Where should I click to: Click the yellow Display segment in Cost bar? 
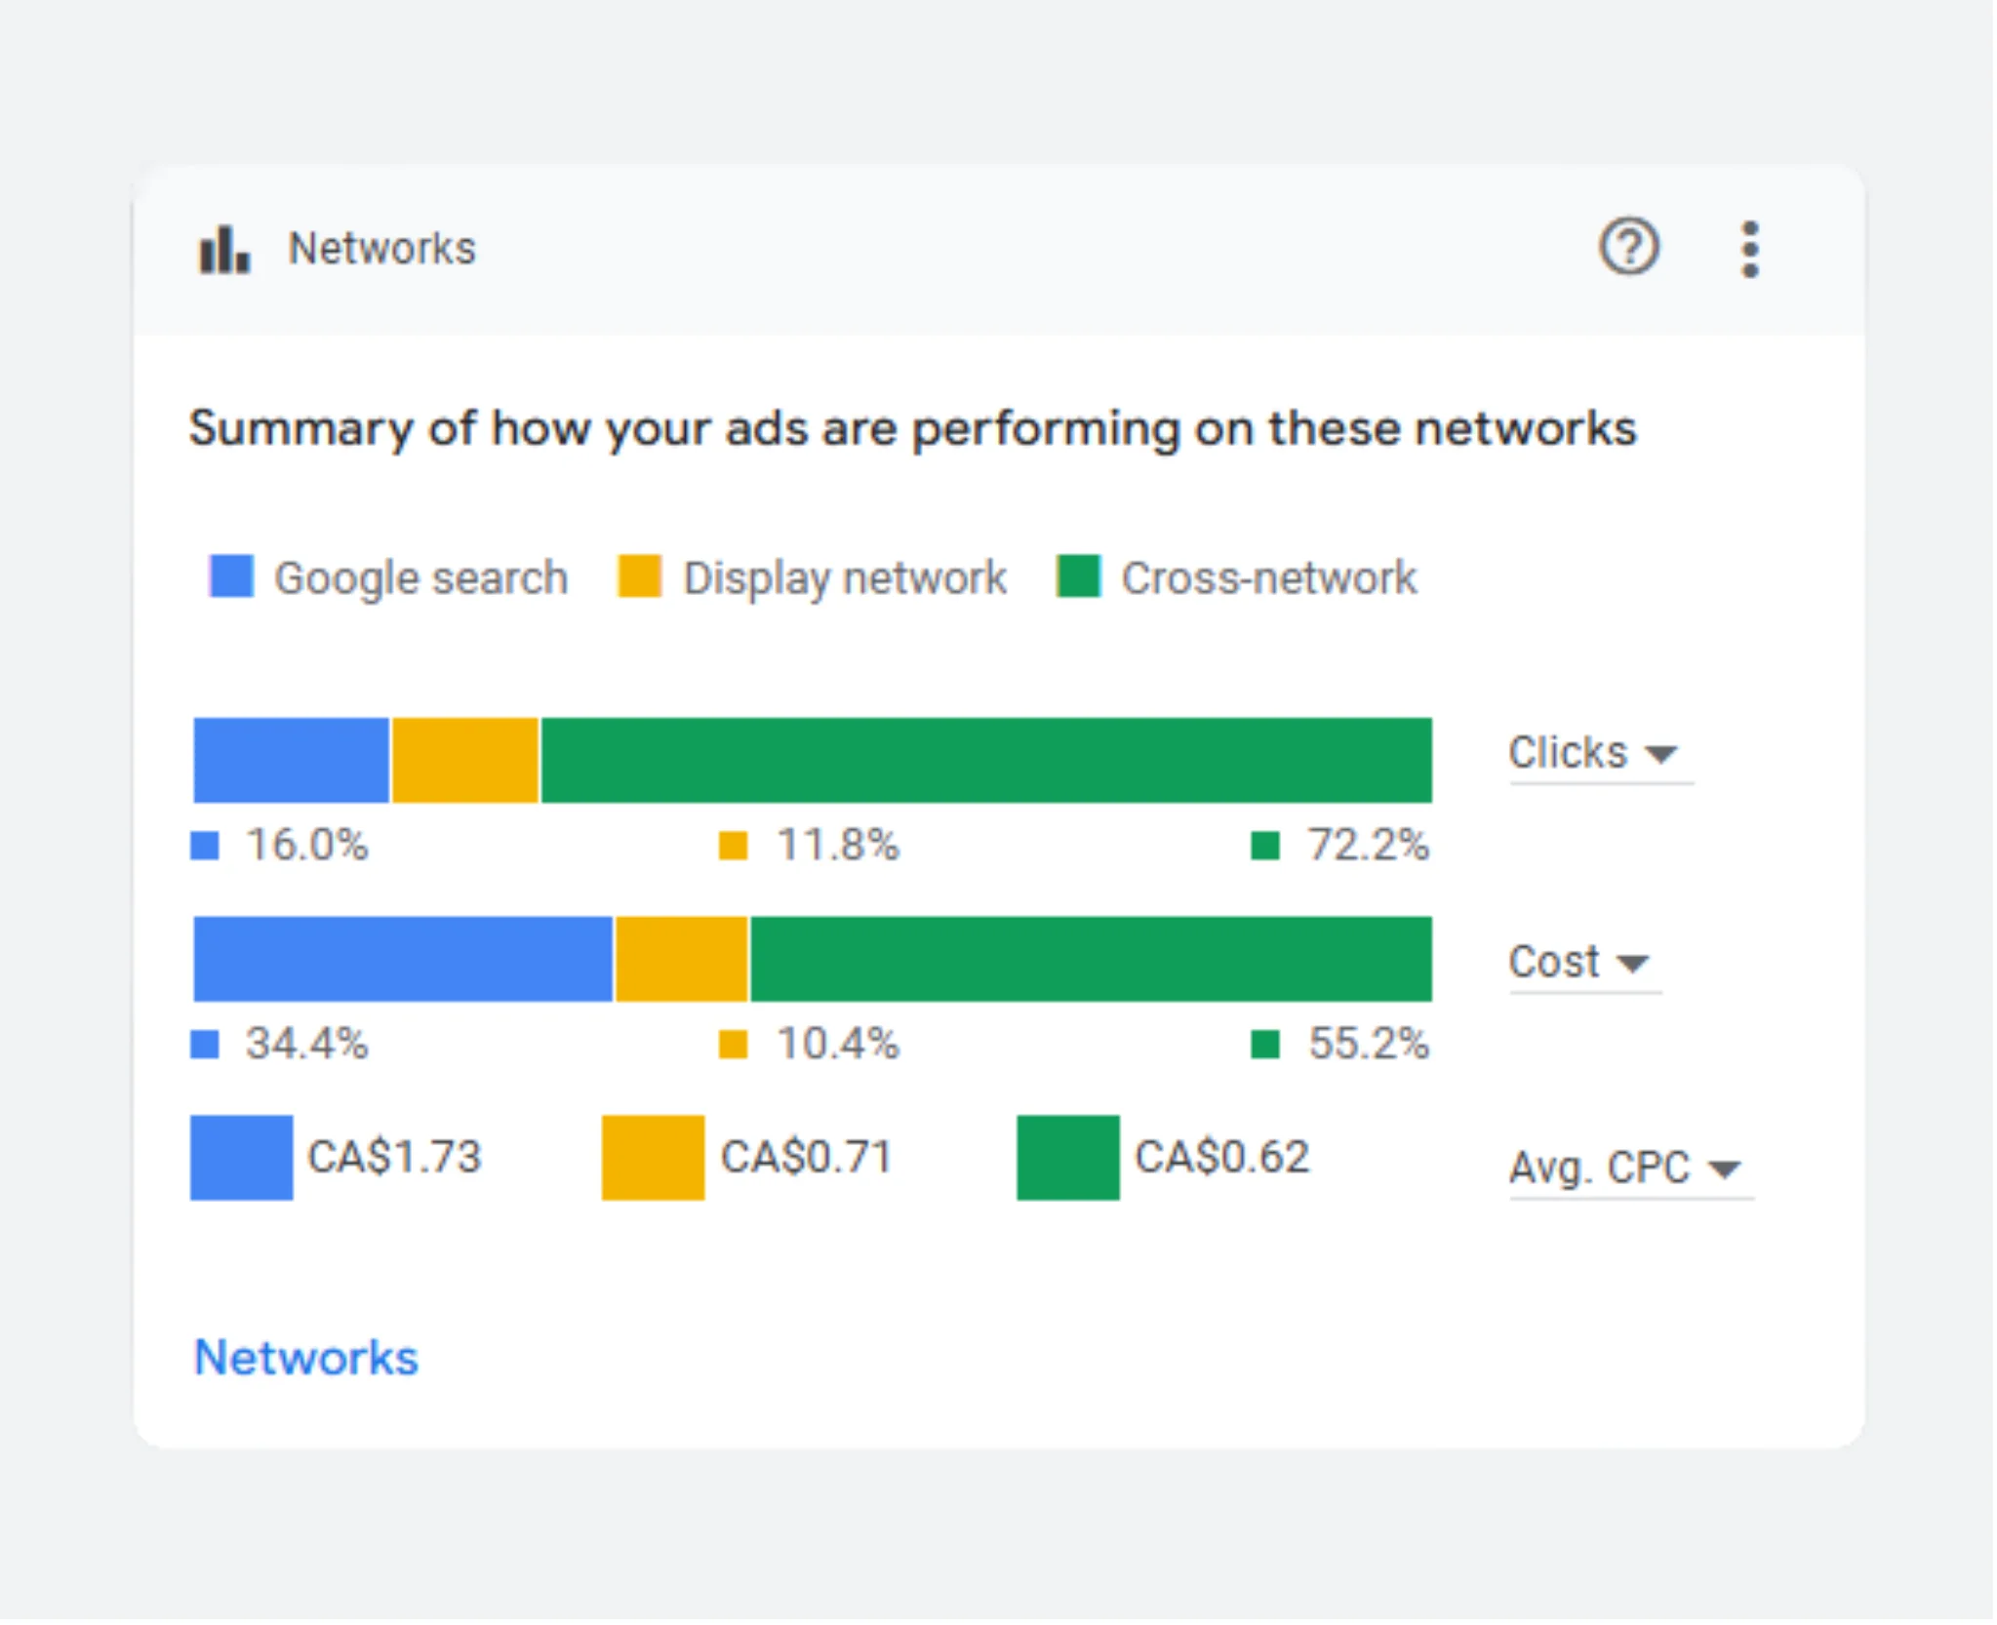pyautogui.click(x=681, y=959)
